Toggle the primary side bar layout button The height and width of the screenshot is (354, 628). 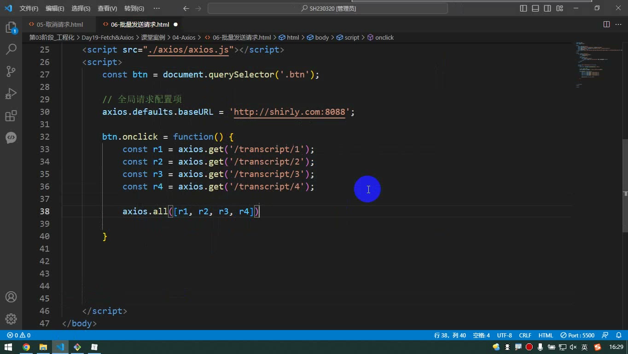(523, 8)
